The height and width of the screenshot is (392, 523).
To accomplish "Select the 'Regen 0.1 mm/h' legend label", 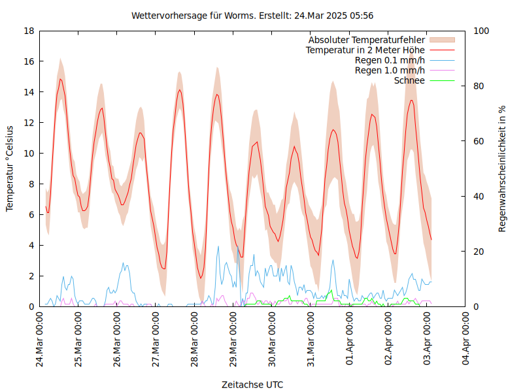I will point(390,60).
